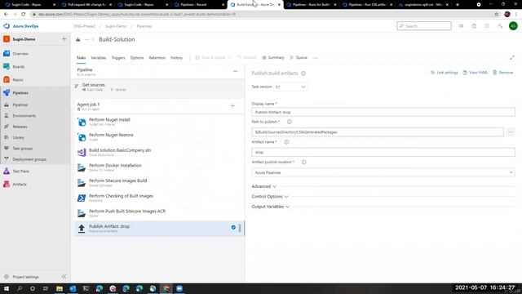Click the Display name input field
The width and height of the screenshot is (522, 294).
click(x=383, y=112)
